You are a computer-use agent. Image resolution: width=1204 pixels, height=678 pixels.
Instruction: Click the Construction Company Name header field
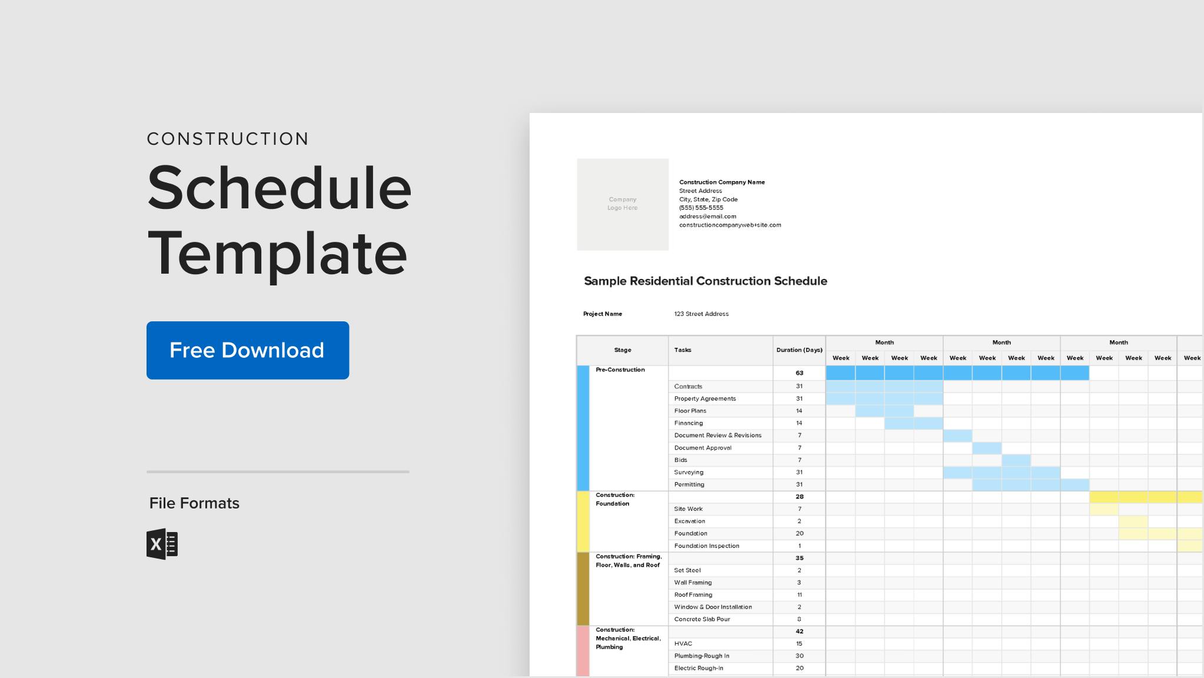click(722, 182)
